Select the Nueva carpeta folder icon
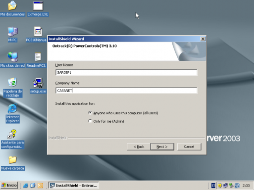Image resolution: width=254 pixels, height=190 pixels. tap(13, 163)
